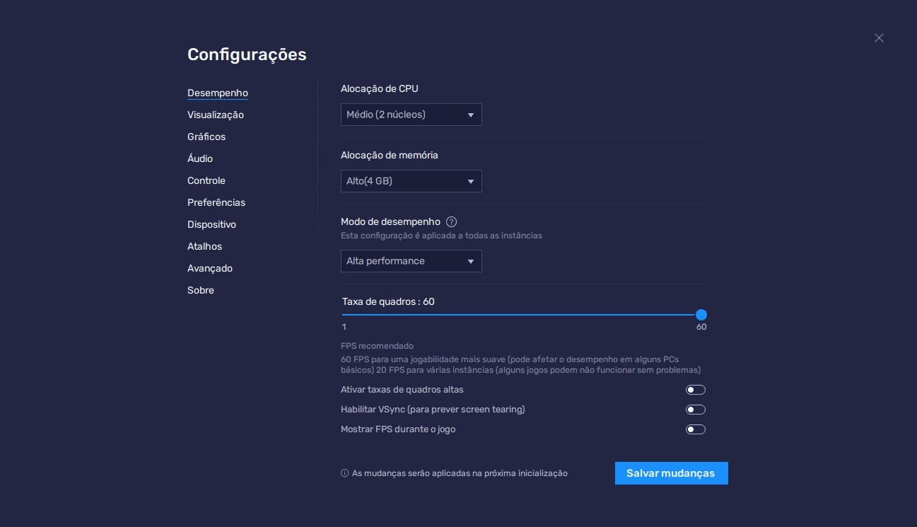Image resolution: width=917 pixels, height=527 pixels.
Task: Go to the Atalhos section
Action: (205, 246)
